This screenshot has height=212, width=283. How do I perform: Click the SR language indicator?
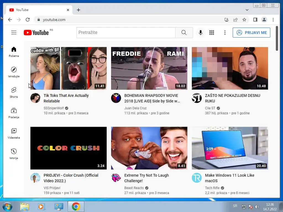click(x=235, y=206)
